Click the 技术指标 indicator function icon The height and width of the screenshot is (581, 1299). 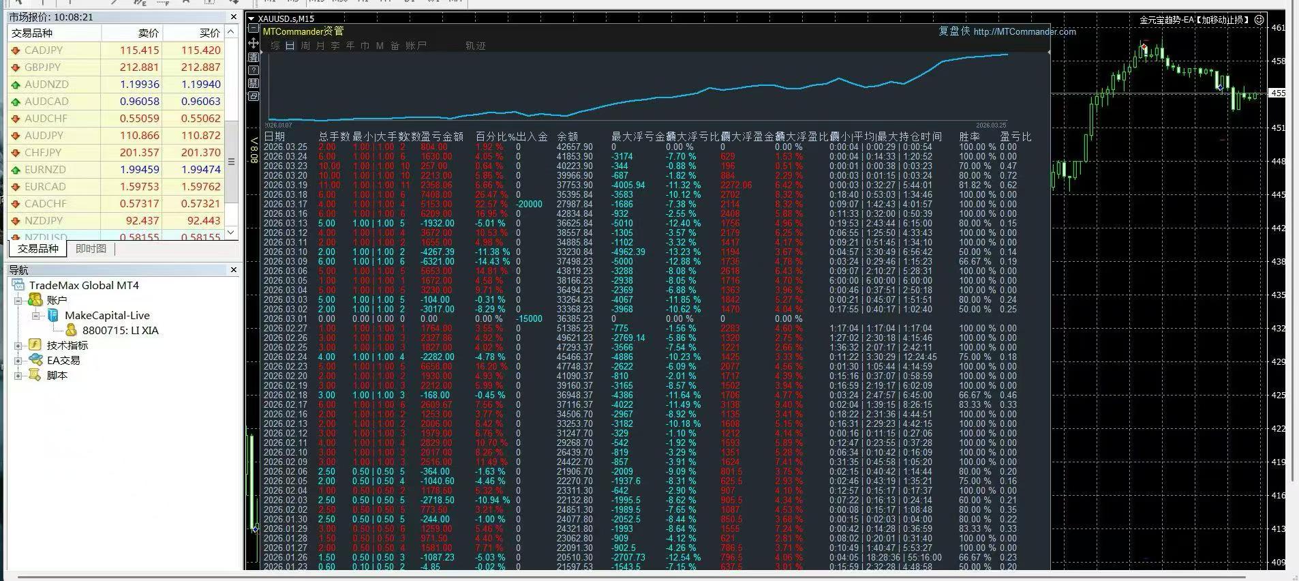tap(35, 345)
